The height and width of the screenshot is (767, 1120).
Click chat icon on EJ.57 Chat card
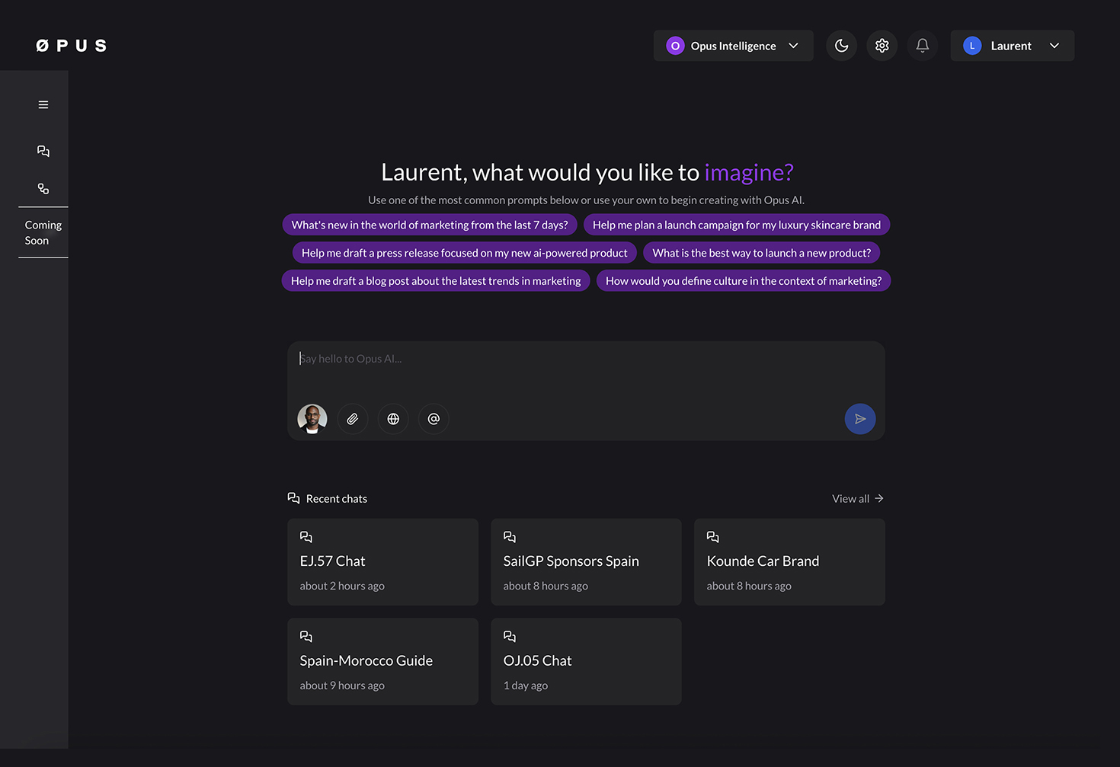(x=306, y=537)
